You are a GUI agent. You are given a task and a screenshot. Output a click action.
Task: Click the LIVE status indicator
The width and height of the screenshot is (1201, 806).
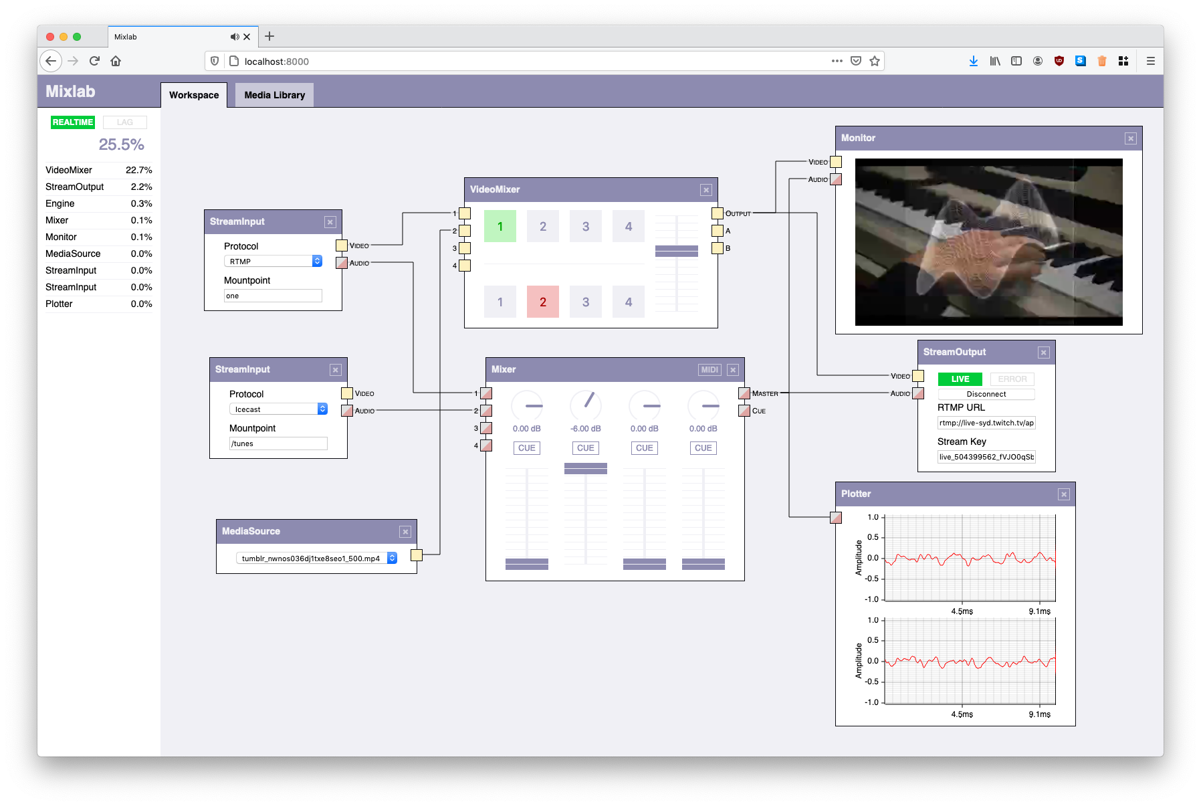(960, 379)
